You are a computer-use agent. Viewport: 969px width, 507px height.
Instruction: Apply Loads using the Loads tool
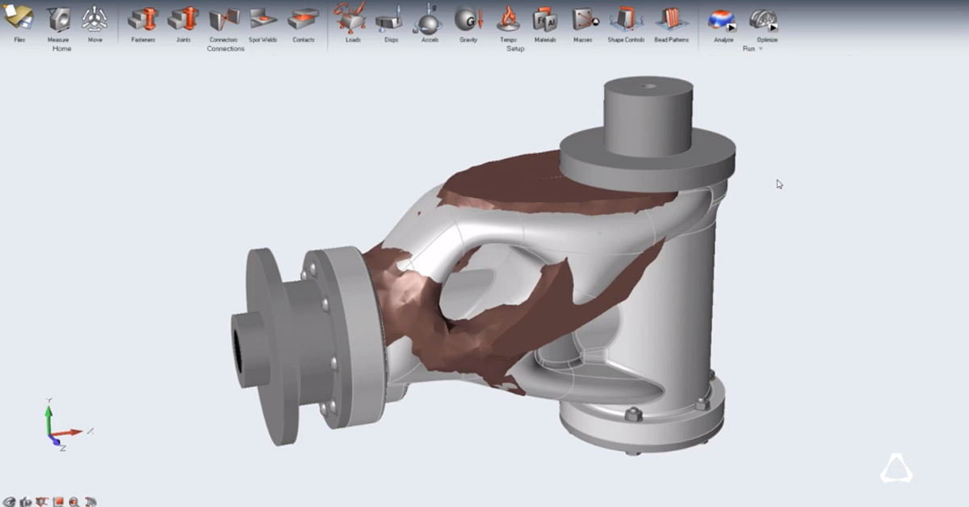(x=353, y=21)
